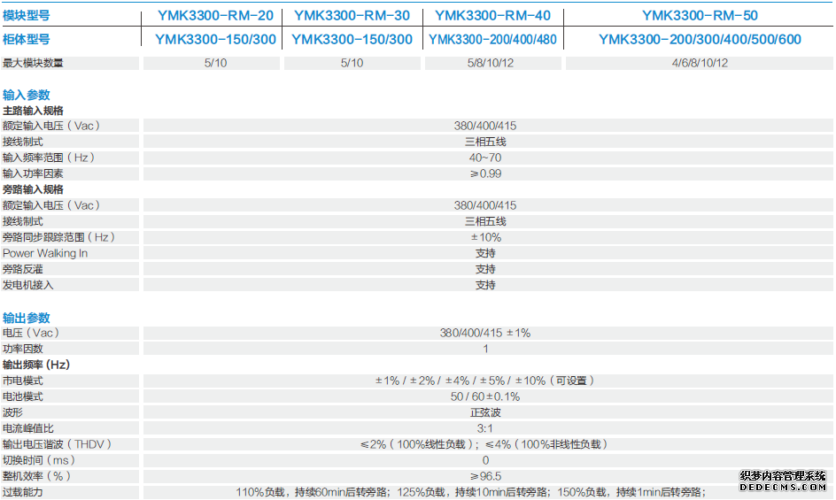836x500 pixels.
Task: Click the 输入参数 section heading
Action: (x=27, y=95)
